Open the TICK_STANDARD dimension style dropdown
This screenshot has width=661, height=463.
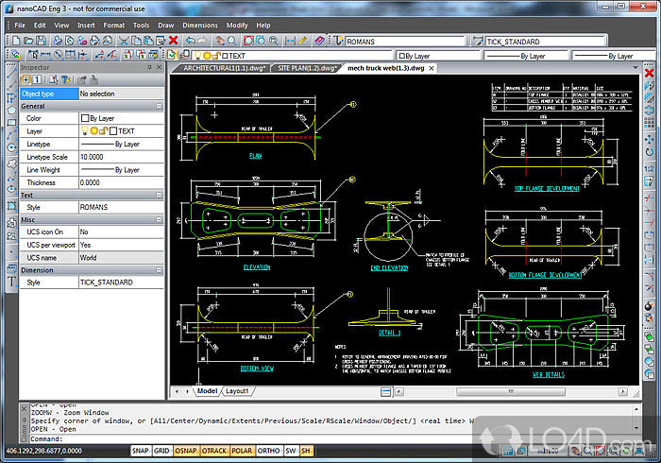[x=546, y=42]
